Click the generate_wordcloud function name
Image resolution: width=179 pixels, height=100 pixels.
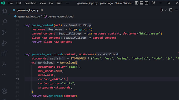pos(47,54)
